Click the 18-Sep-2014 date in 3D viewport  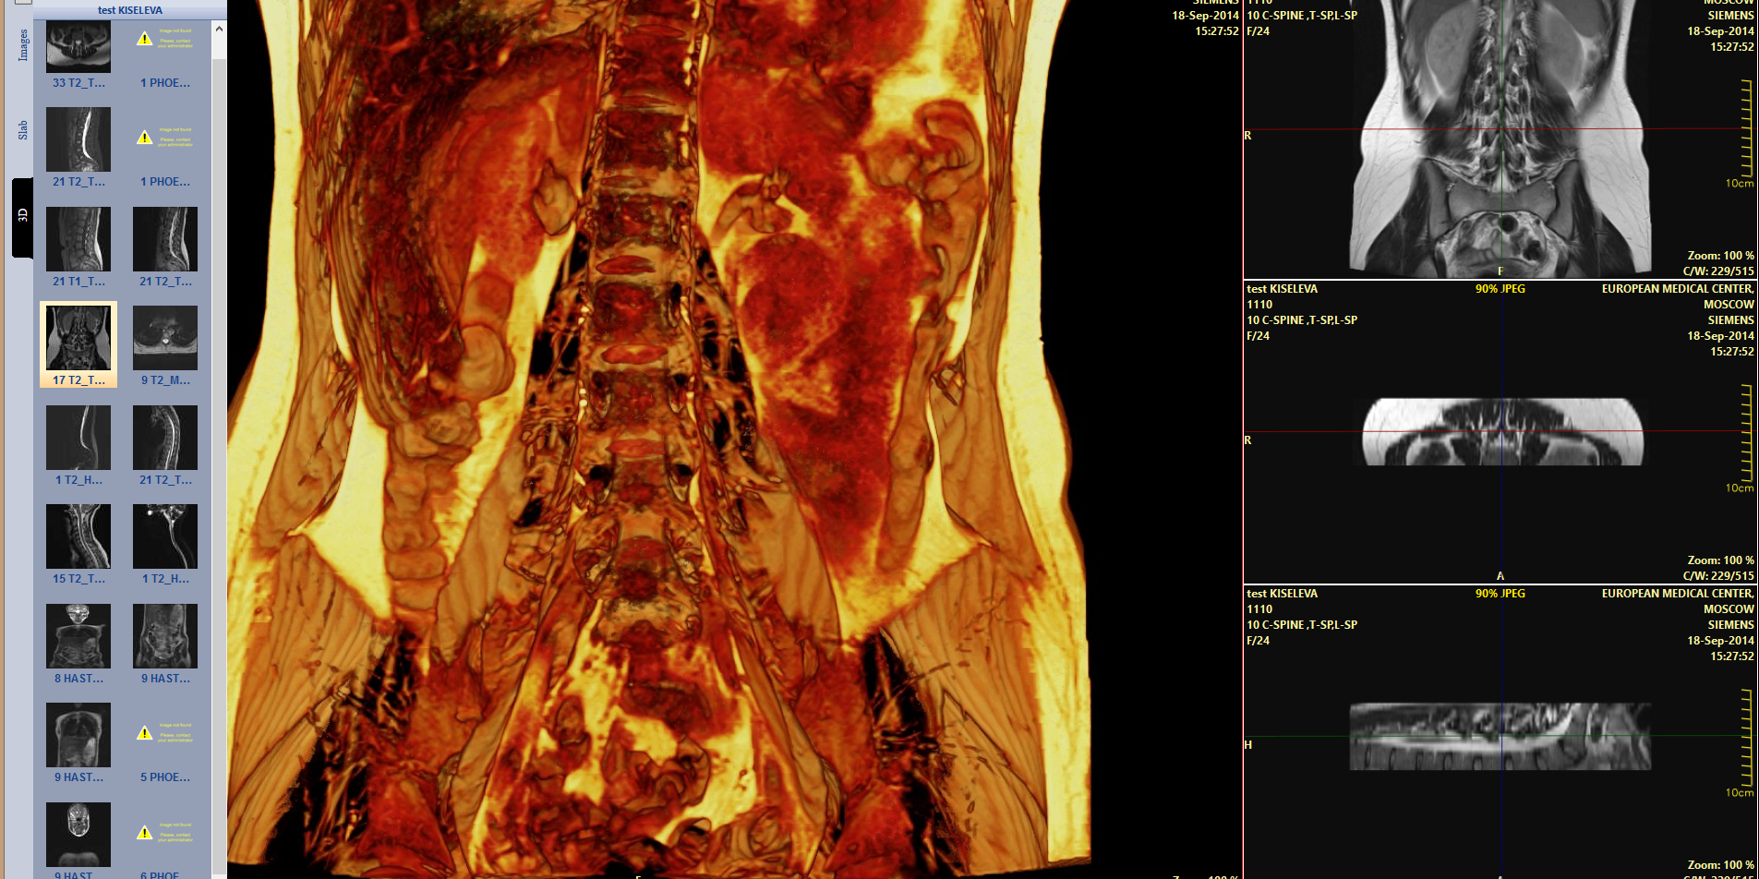tap(1205, 16)
